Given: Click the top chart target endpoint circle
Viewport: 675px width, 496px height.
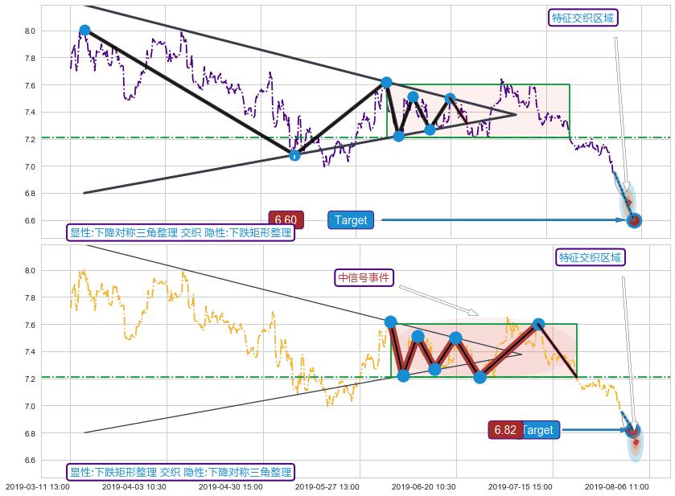Looking at the screenshot, I should [634, 220].
